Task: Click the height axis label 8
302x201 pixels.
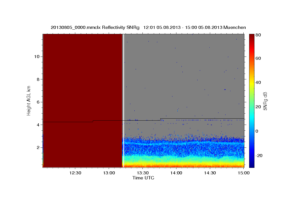Action: [37, 79]
